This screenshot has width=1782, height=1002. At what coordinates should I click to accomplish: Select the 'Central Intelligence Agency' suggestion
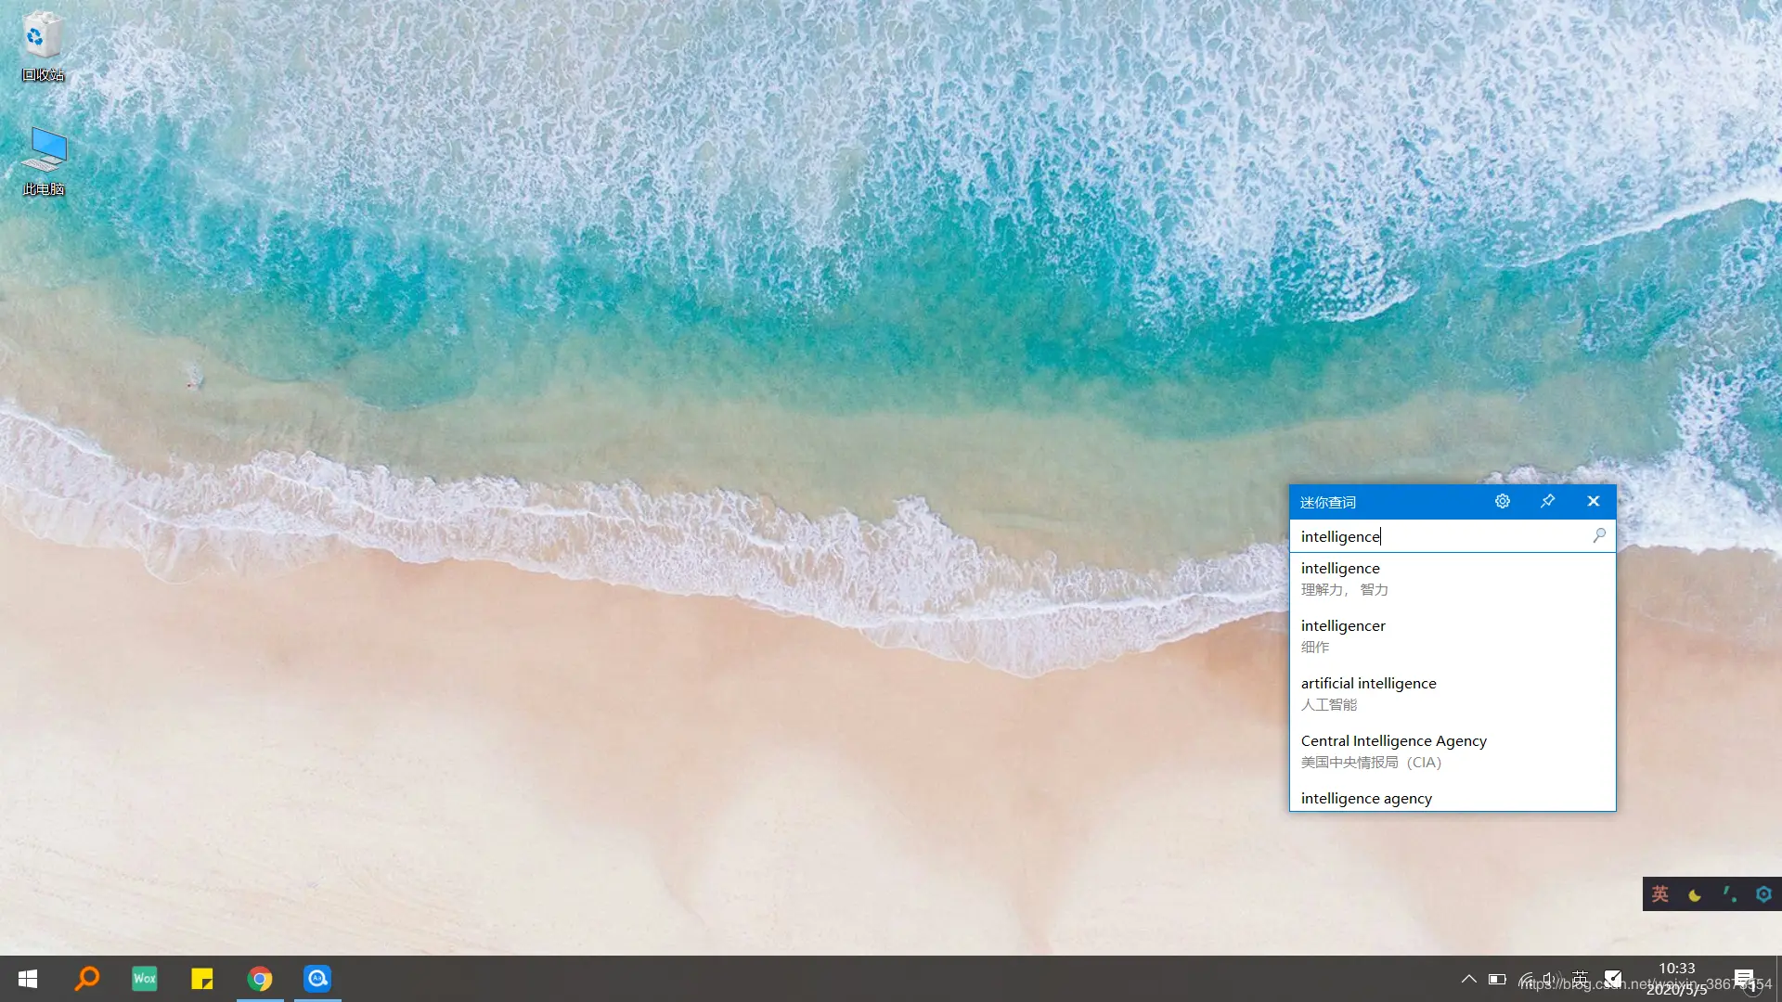[1393, 751]
